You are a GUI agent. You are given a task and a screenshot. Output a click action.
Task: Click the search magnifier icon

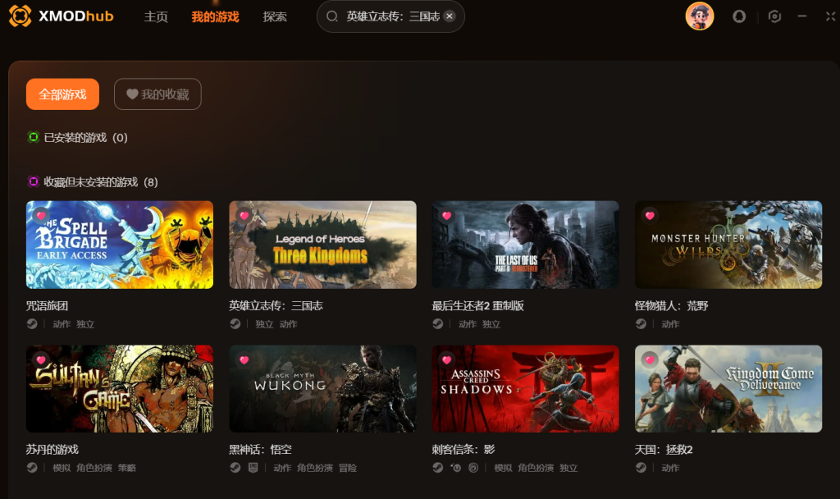point(332,16)
